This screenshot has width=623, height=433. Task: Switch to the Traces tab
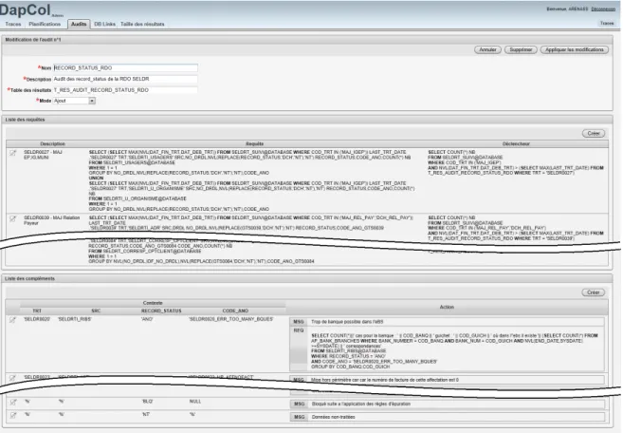coord(13,24)
